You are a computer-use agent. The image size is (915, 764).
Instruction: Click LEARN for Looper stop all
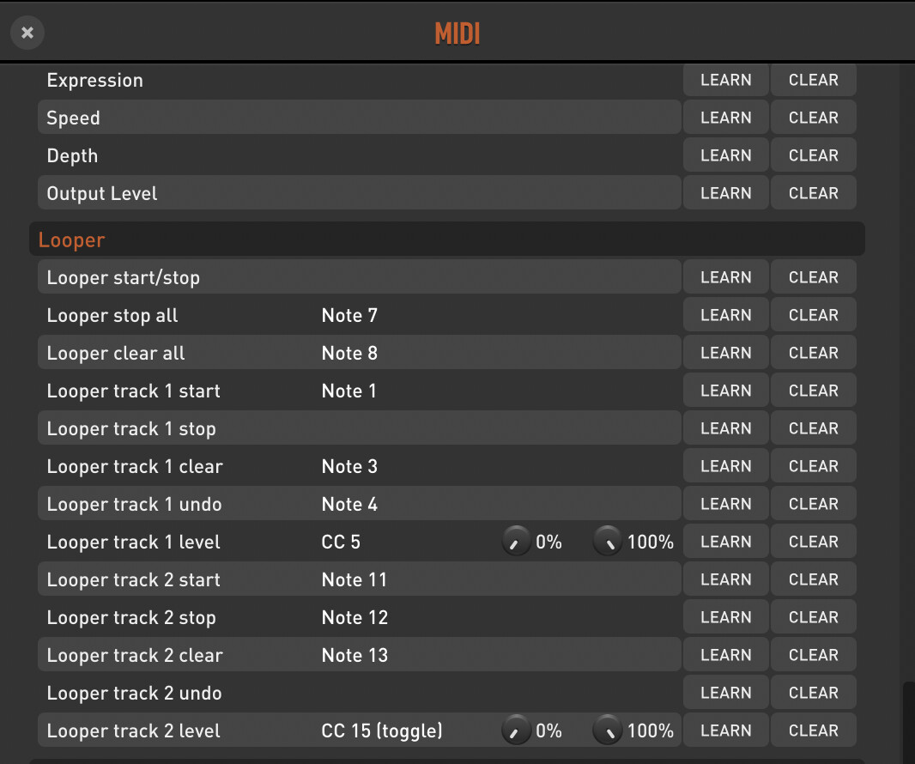726,315
